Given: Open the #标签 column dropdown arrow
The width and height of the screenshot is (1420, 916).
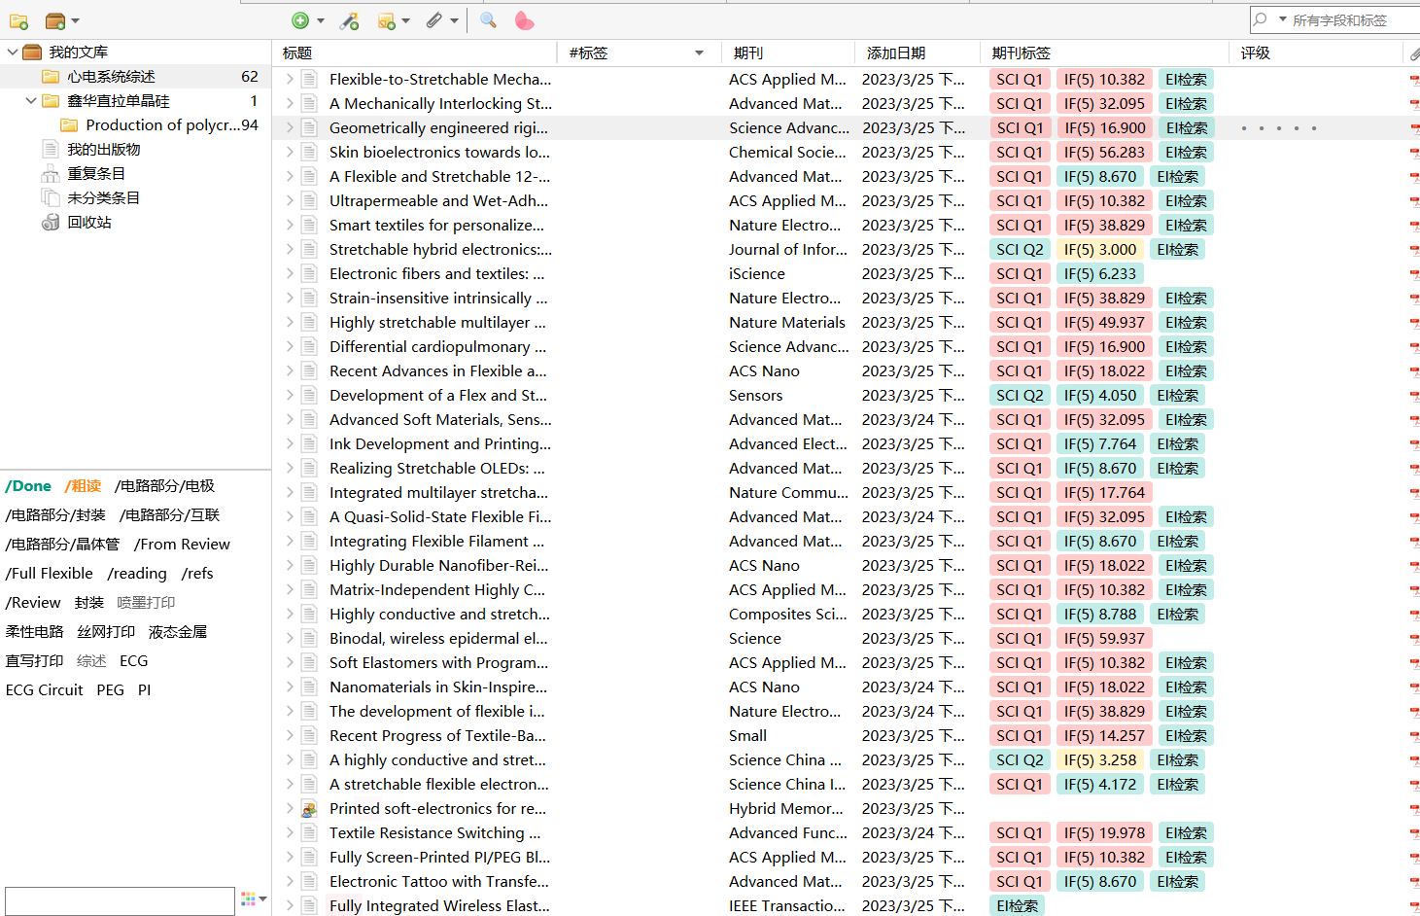Looking at the screenshot, I should click(x=699, y=53).
